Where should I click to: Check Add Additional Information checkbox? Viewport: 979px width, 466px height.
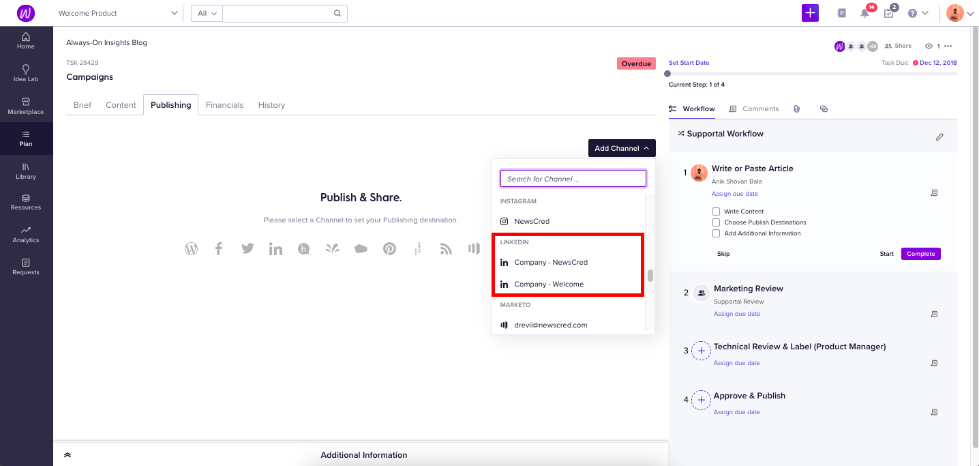tap(716, 233)
